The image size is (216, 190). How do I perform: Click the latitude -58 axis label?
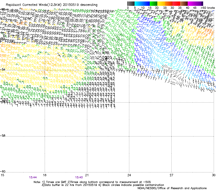tap(3, 136)
